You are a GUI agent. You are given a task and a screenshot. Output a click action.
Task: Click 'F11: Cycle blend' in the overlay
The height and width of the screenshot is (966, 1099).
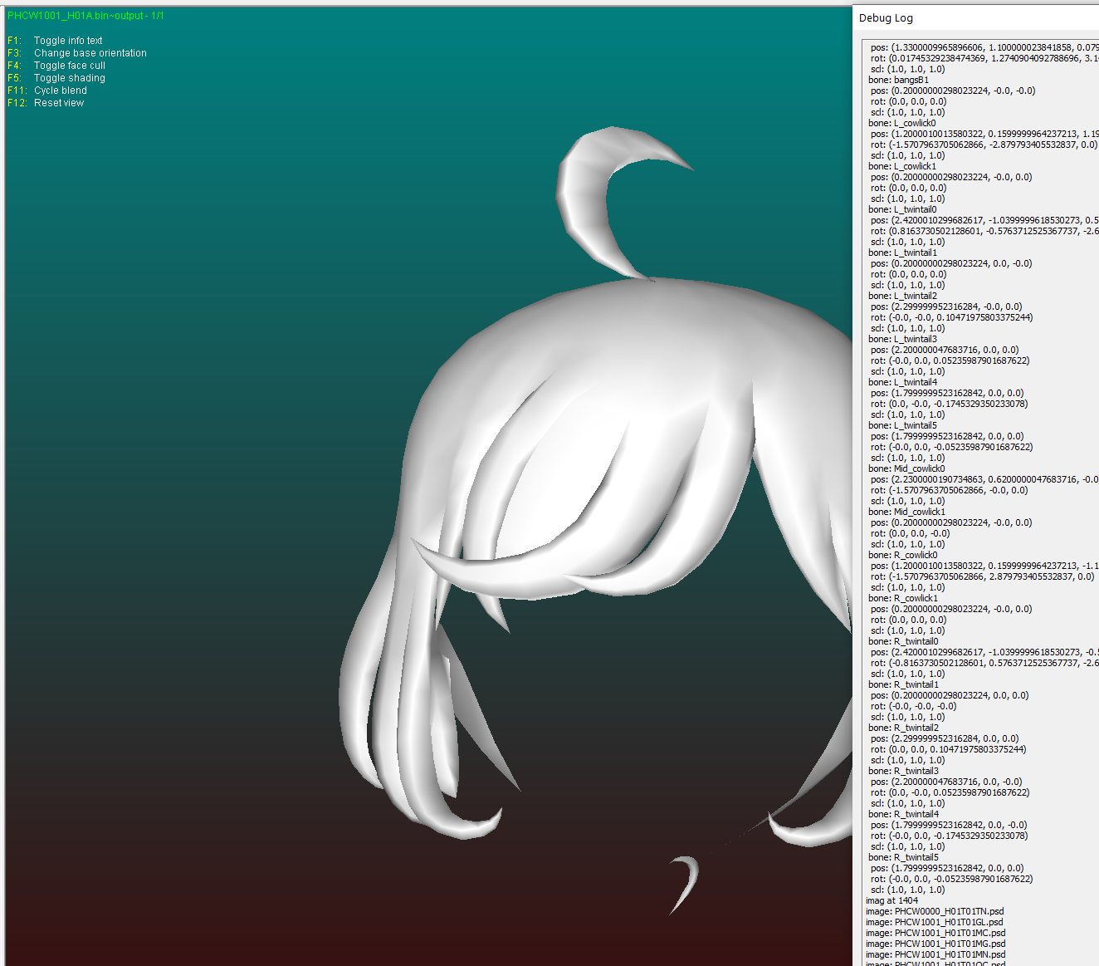click(47, 90)
